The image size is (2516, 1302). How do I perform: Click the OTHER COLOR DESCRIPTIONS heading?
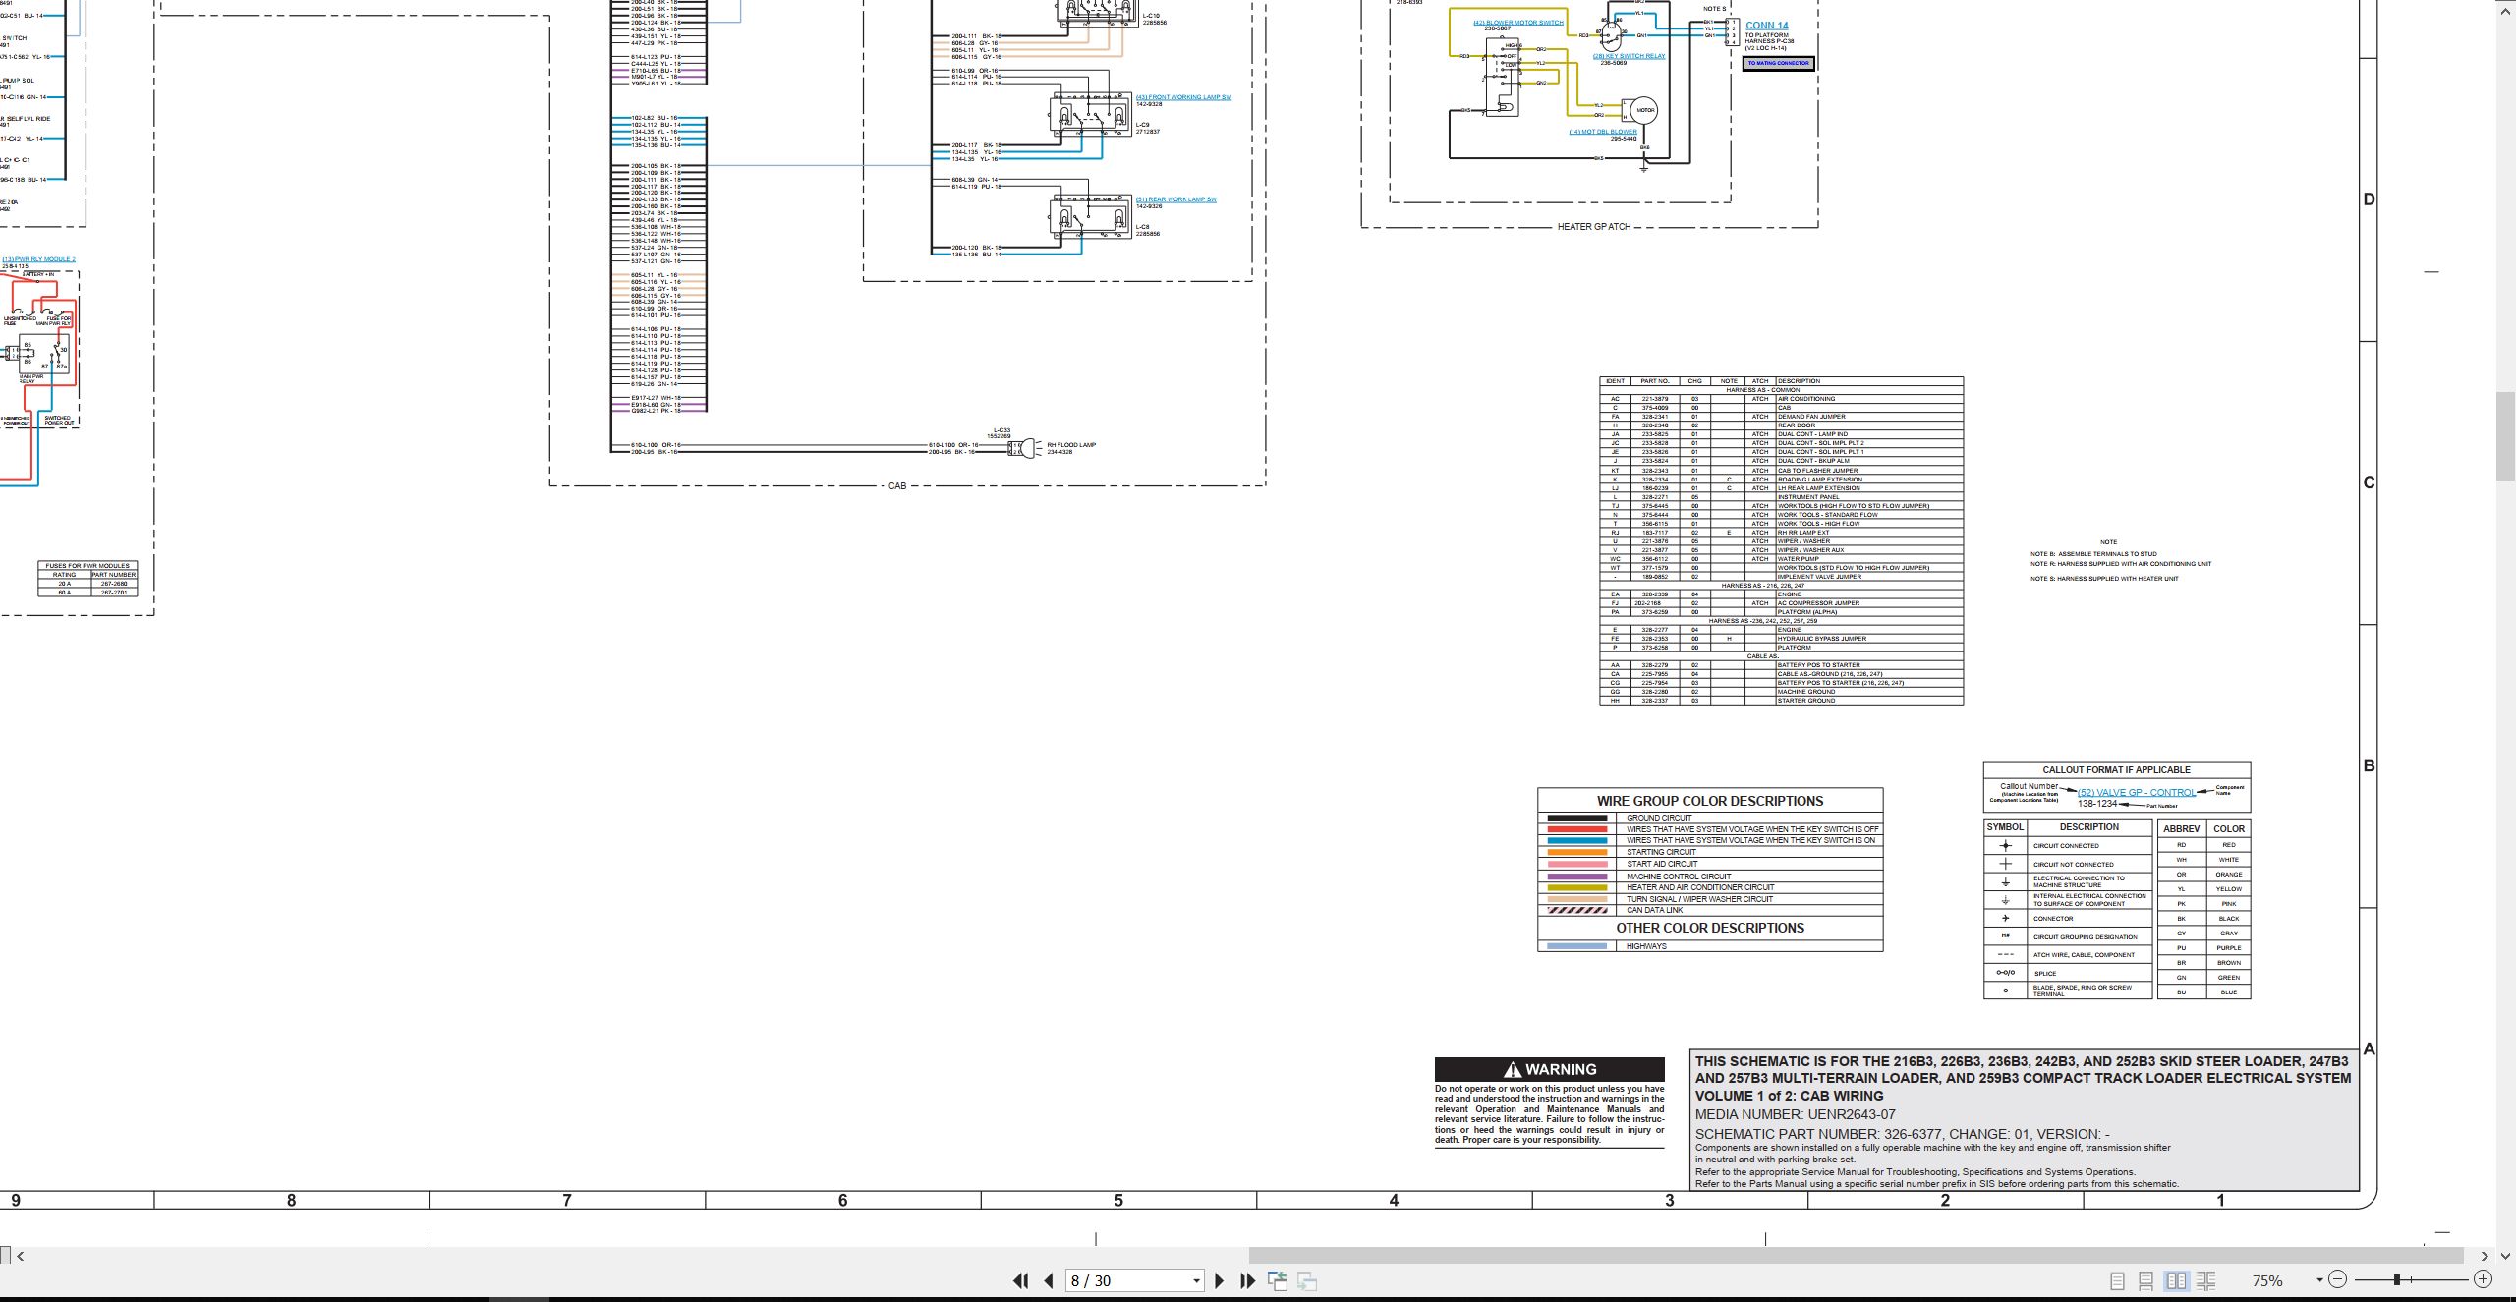point(1710,928)
